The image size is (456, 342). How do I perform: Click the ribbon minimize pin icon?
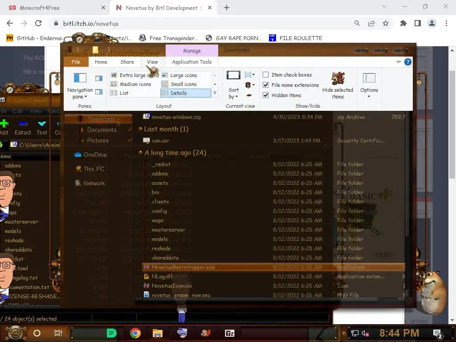pyautogui.click(x=398, y=61)
